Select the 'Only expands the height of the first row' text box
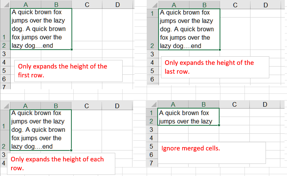 coord(68,71)
